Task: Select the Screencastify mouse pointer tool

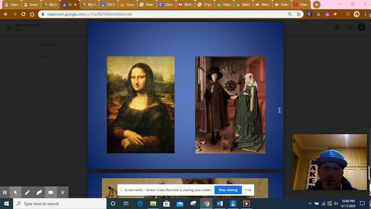Action: 16,192
